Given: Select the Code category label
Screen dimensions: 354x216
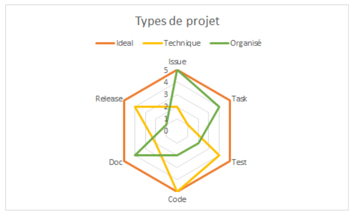Looking at the screenshot, I should point(177,199).
